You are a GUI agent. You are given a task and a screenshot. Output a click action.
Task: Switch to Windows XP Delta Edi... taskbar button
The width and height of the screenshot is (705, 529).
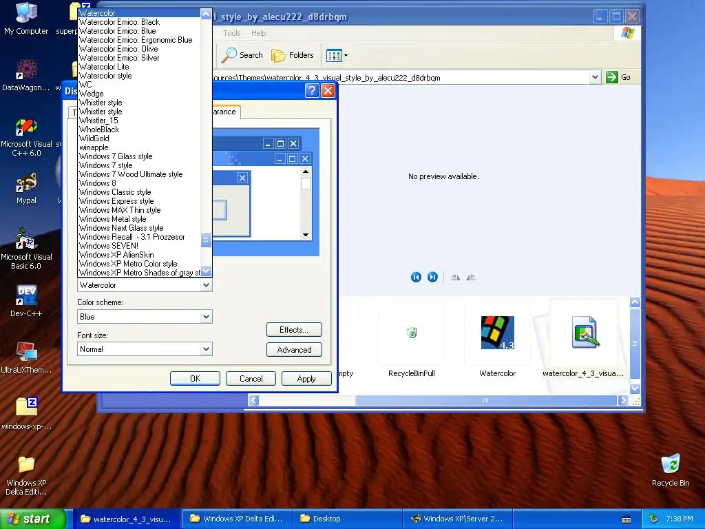237,519
